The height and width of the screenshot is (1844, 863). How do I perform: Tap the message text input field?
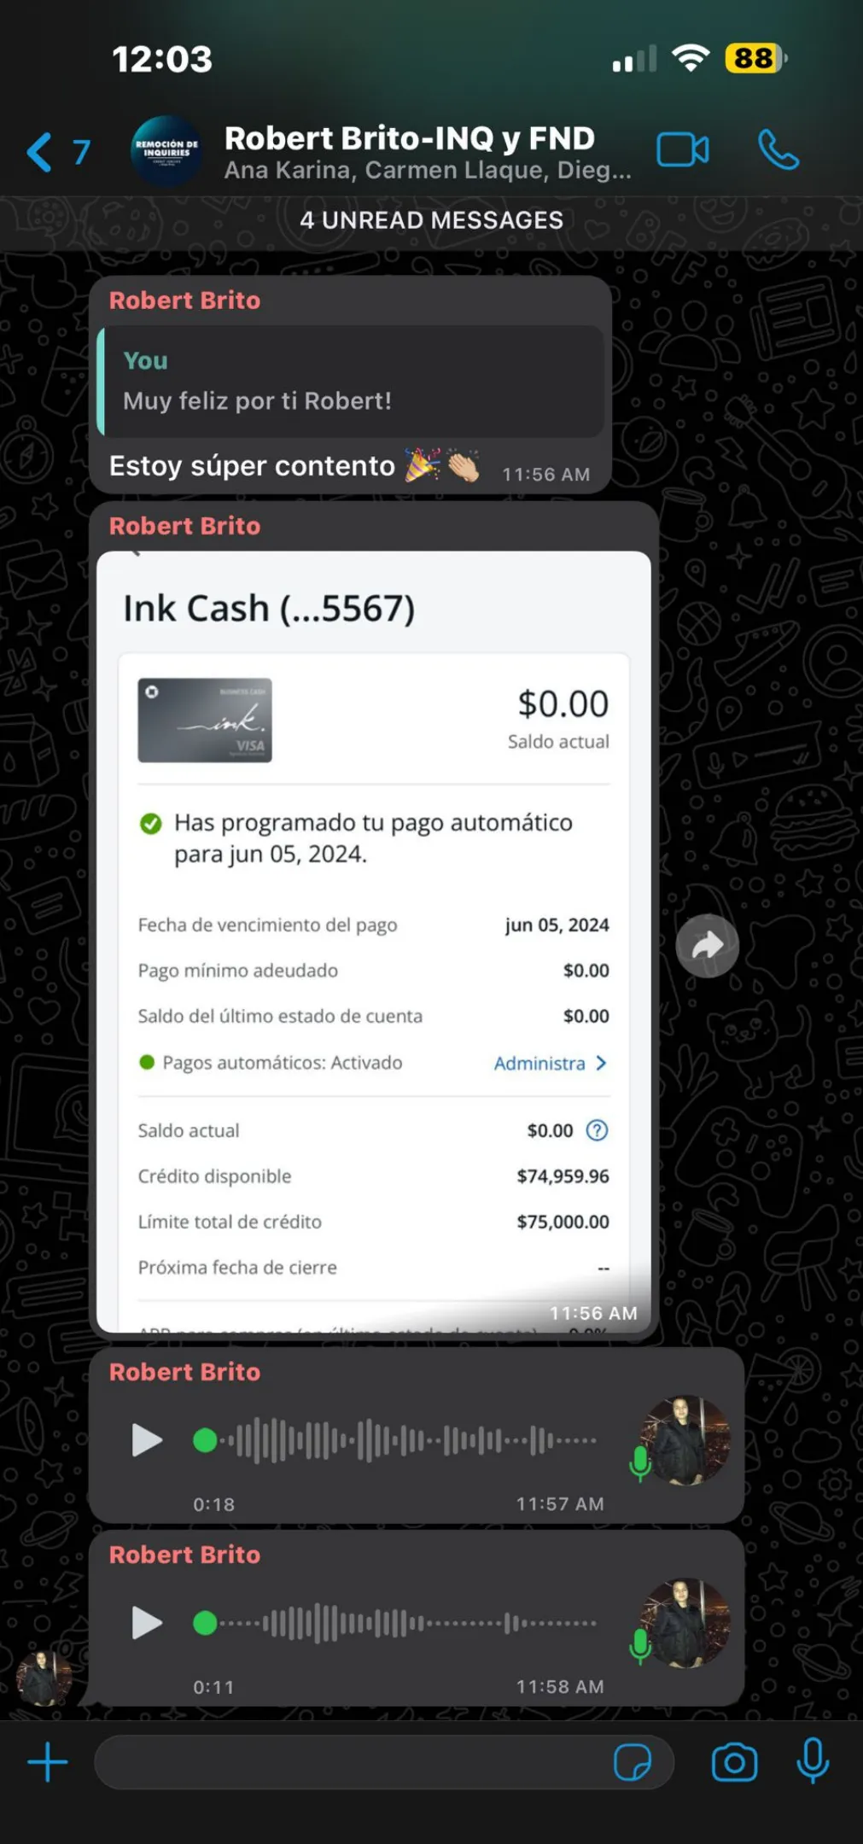(350, 1762)
